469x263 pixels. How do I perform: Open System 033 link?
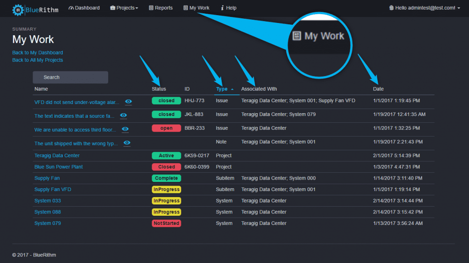pyautogui.click(x=48, y=201)
